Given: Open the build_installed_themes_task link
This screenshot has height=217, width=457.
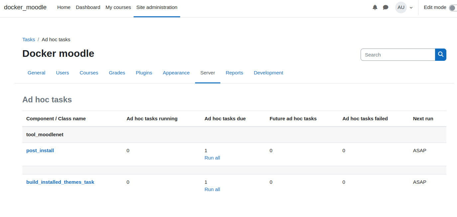Looking at the screenshot, I should pos(60,182).
